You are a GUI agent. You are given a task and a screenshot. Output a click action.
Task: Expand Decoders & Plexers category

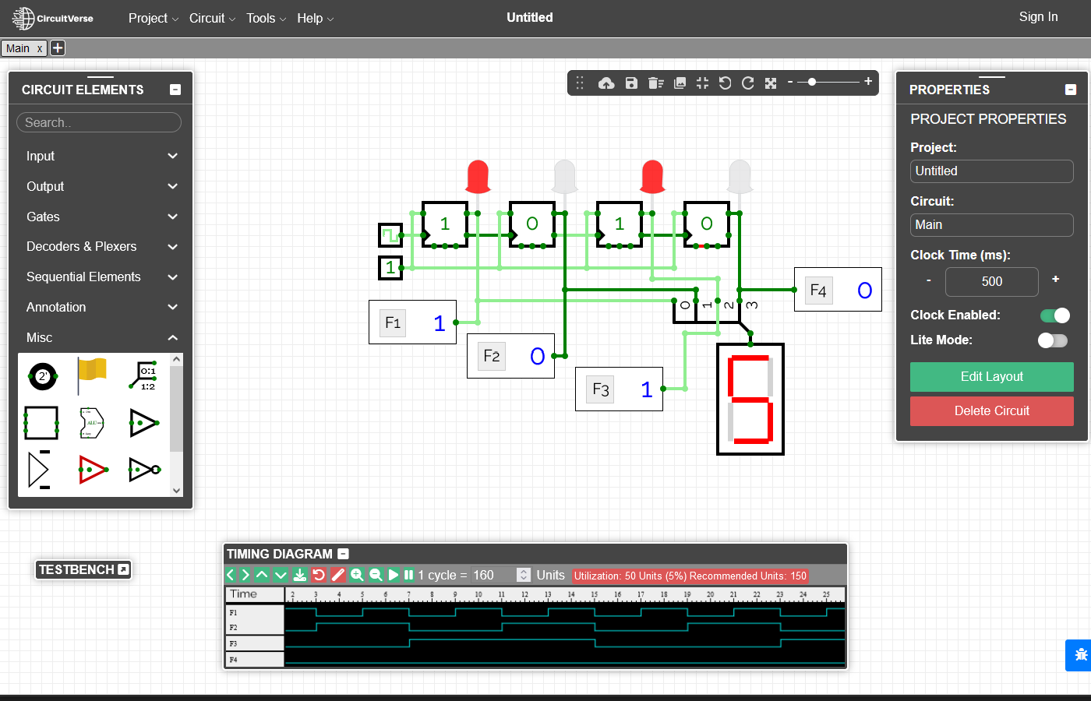[101, 246]
